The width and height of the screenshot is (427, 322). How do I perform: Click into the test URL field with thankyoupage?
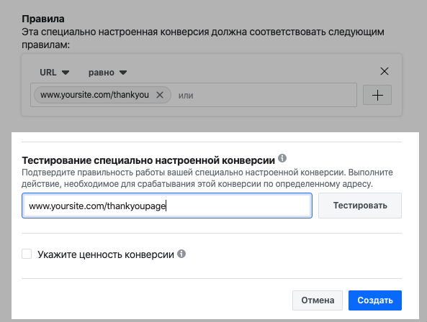tap(167, 206)
